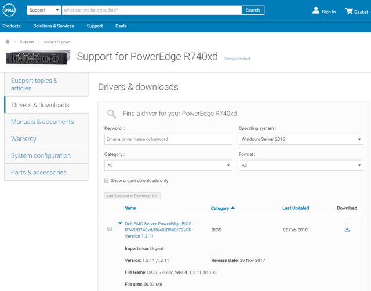The image size is (371, 291).
Task: Click the file name BIOS_79GKV_WN64_1.2.11_01.EXE
Action: click(183, 272)
